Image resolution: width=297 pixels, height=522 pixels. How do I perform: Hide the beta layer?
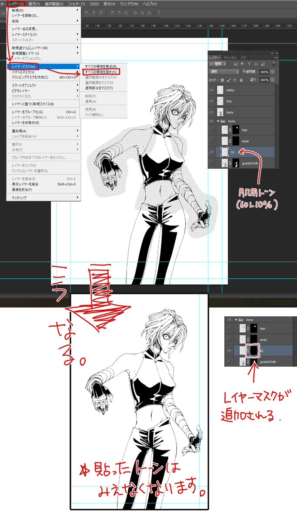(x=211, y=112)
